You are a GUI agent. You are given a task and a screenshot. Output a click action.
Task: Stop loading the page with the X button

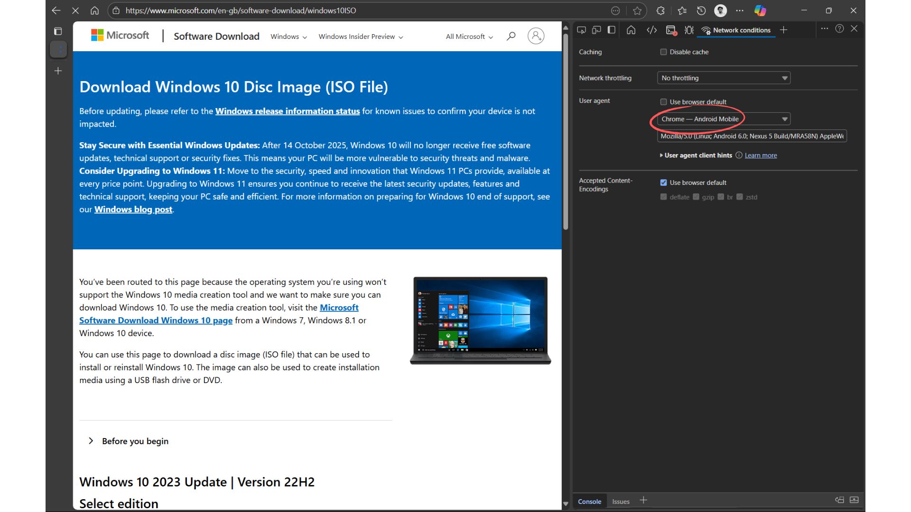coord(75,10)
